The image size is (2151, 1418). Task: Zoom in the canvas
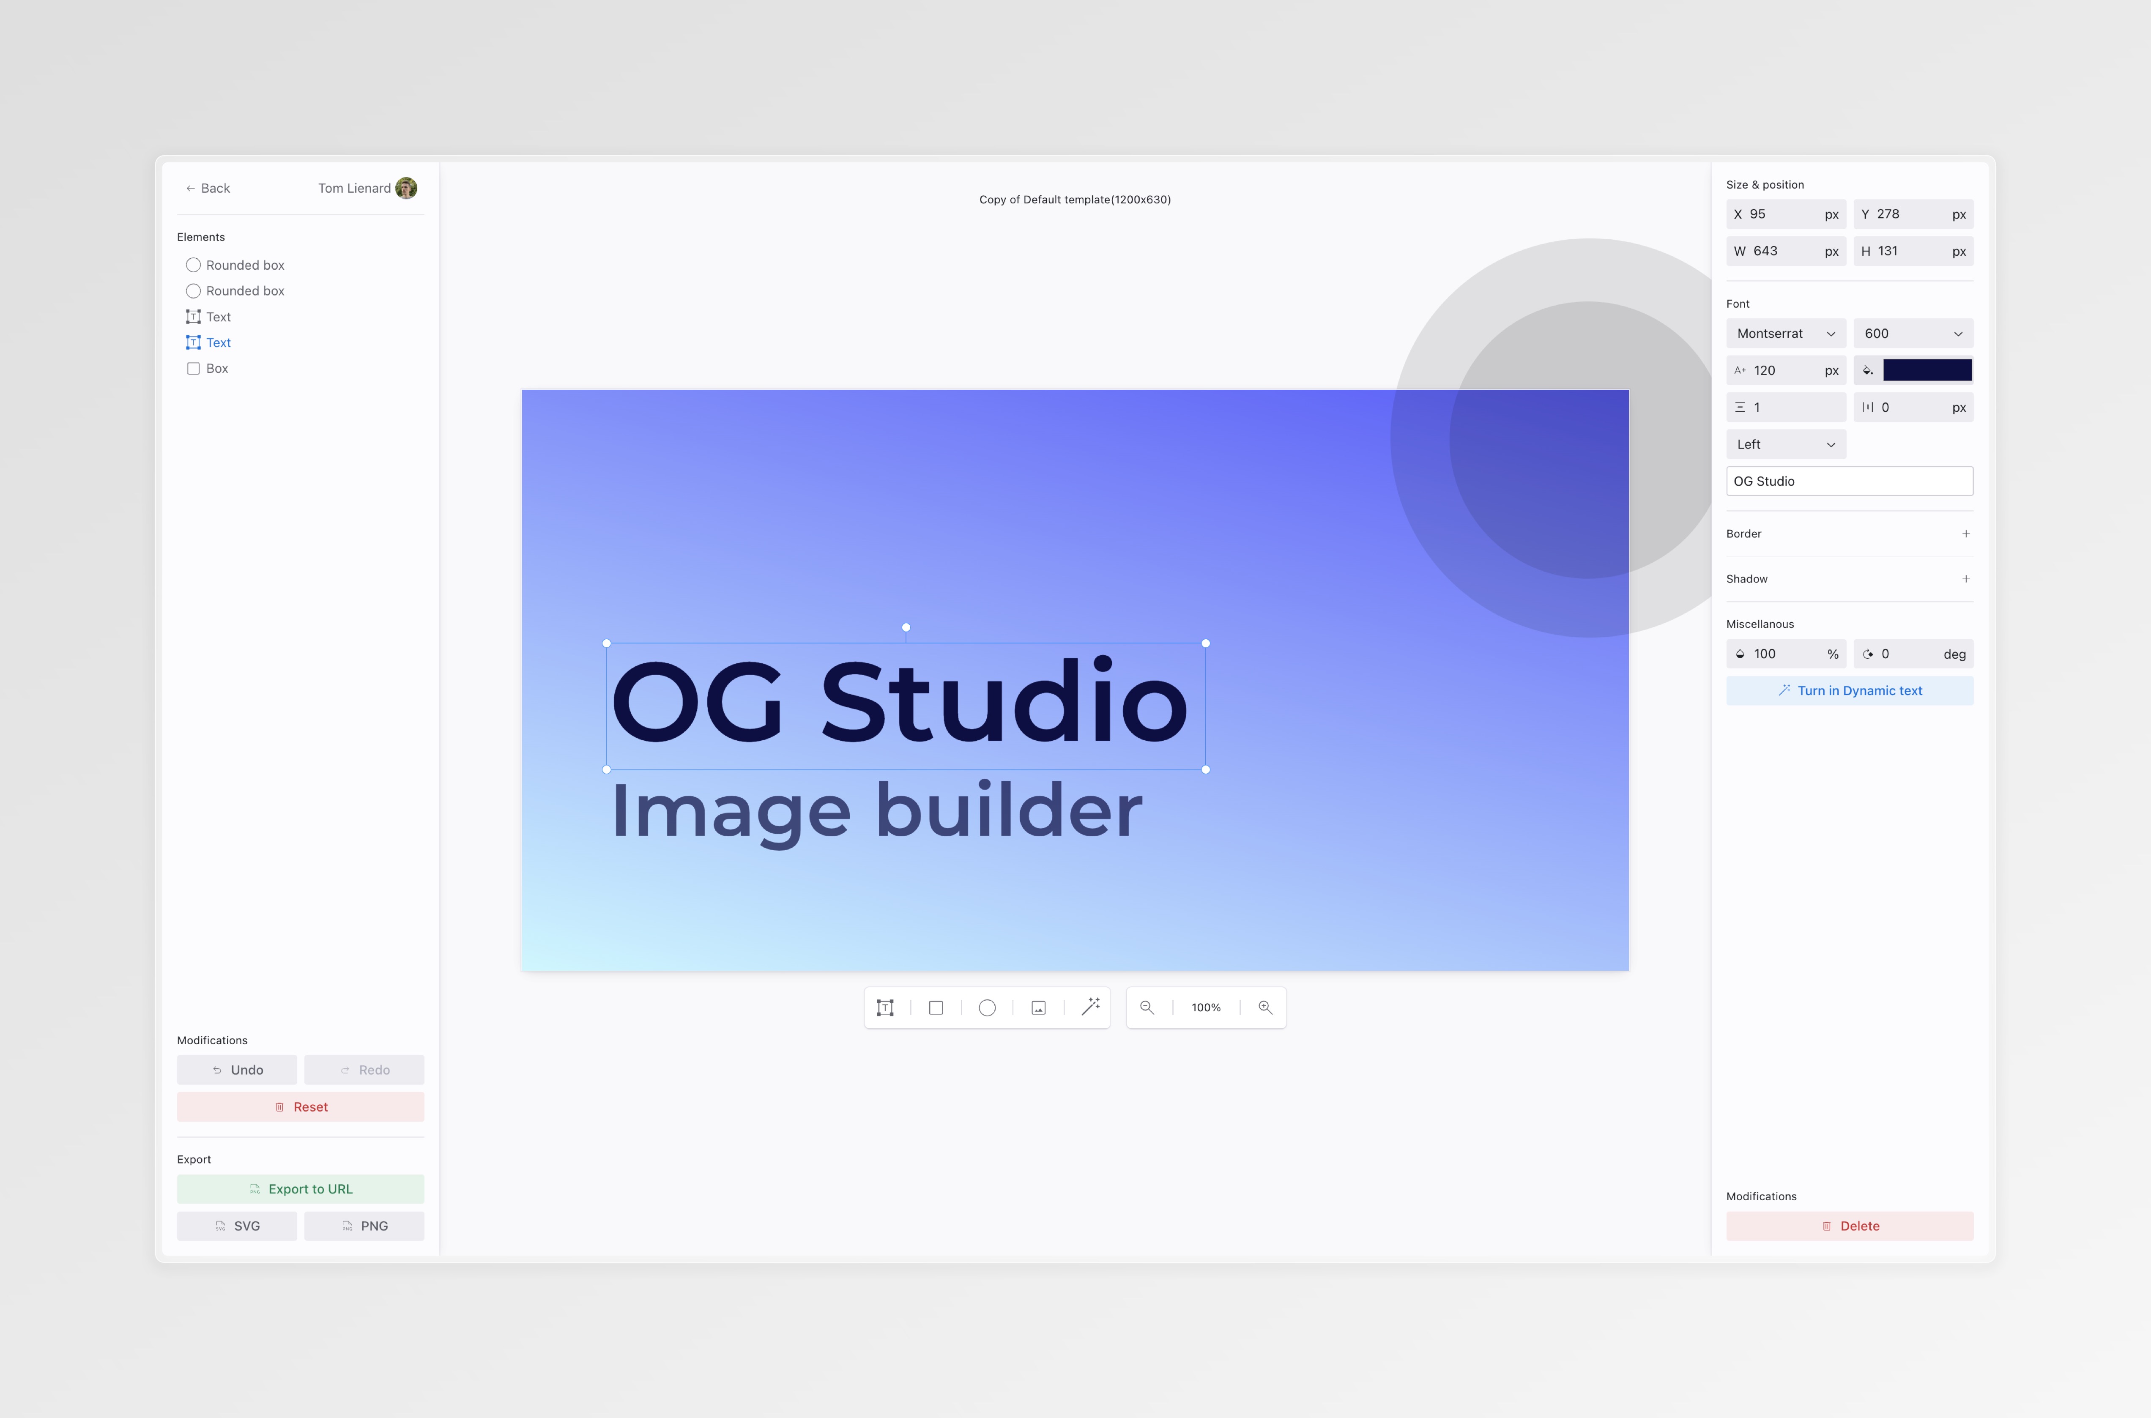click(x=1265, y=1007)
